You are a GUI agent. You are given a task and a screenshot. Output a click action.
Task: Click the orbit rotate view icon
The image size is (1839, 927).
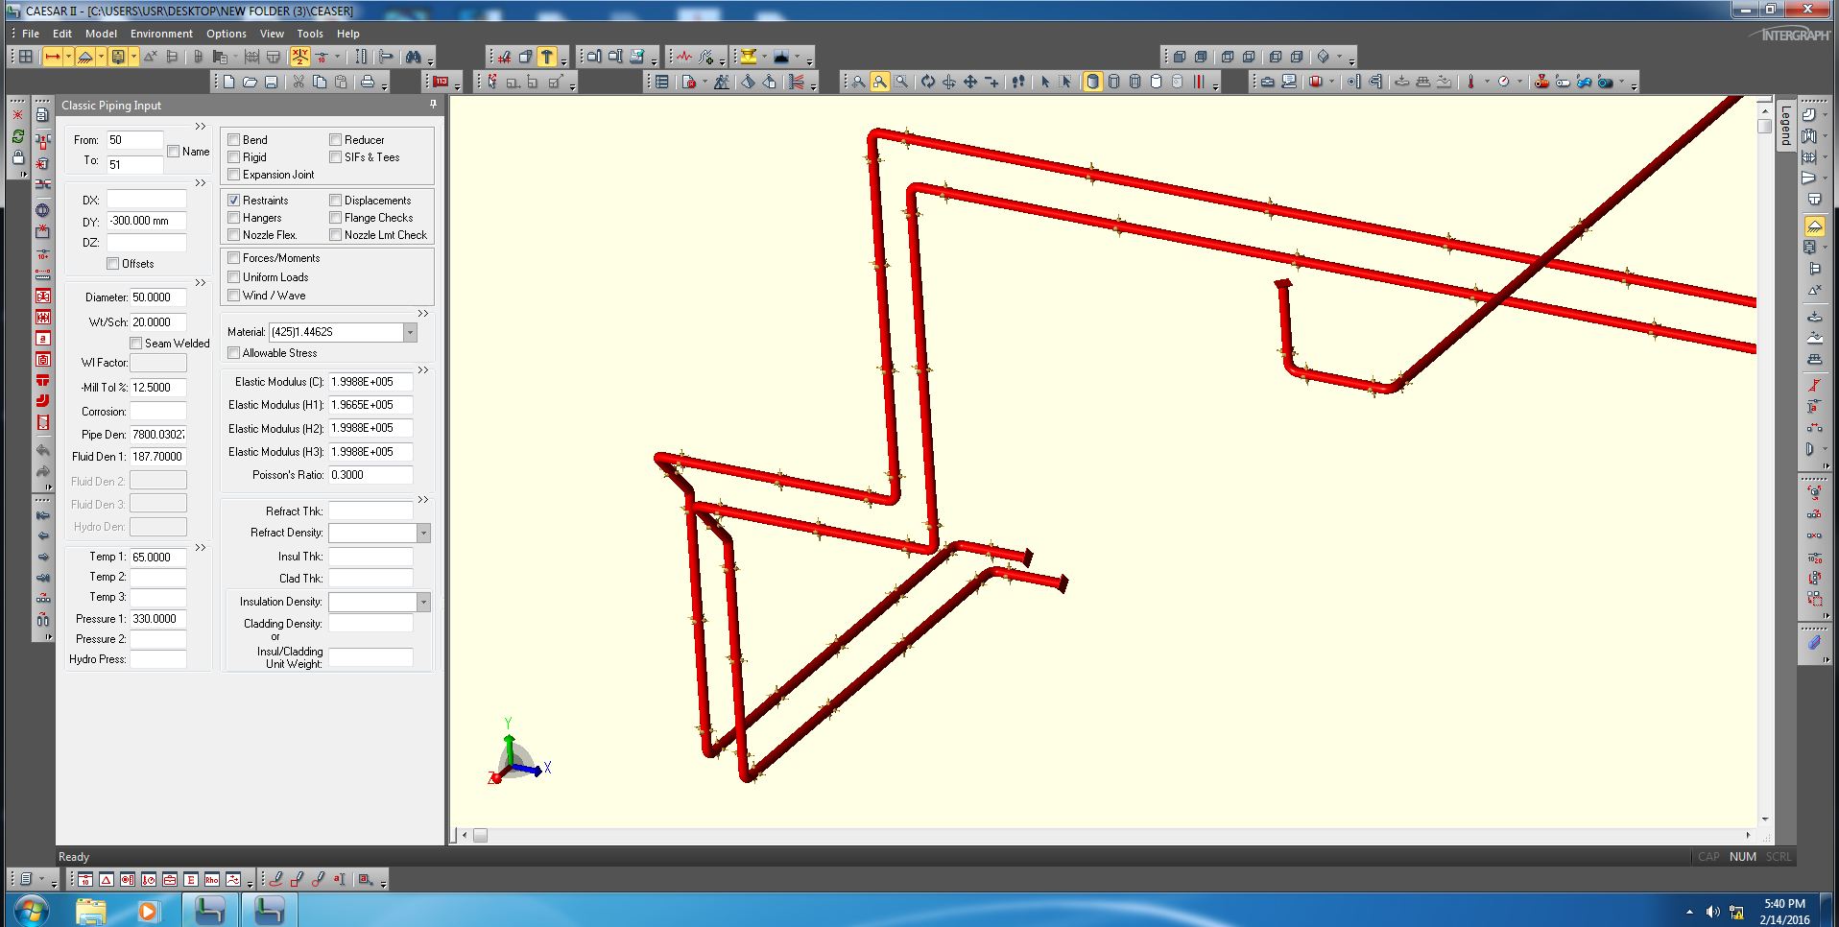click(x=928, y=83)
